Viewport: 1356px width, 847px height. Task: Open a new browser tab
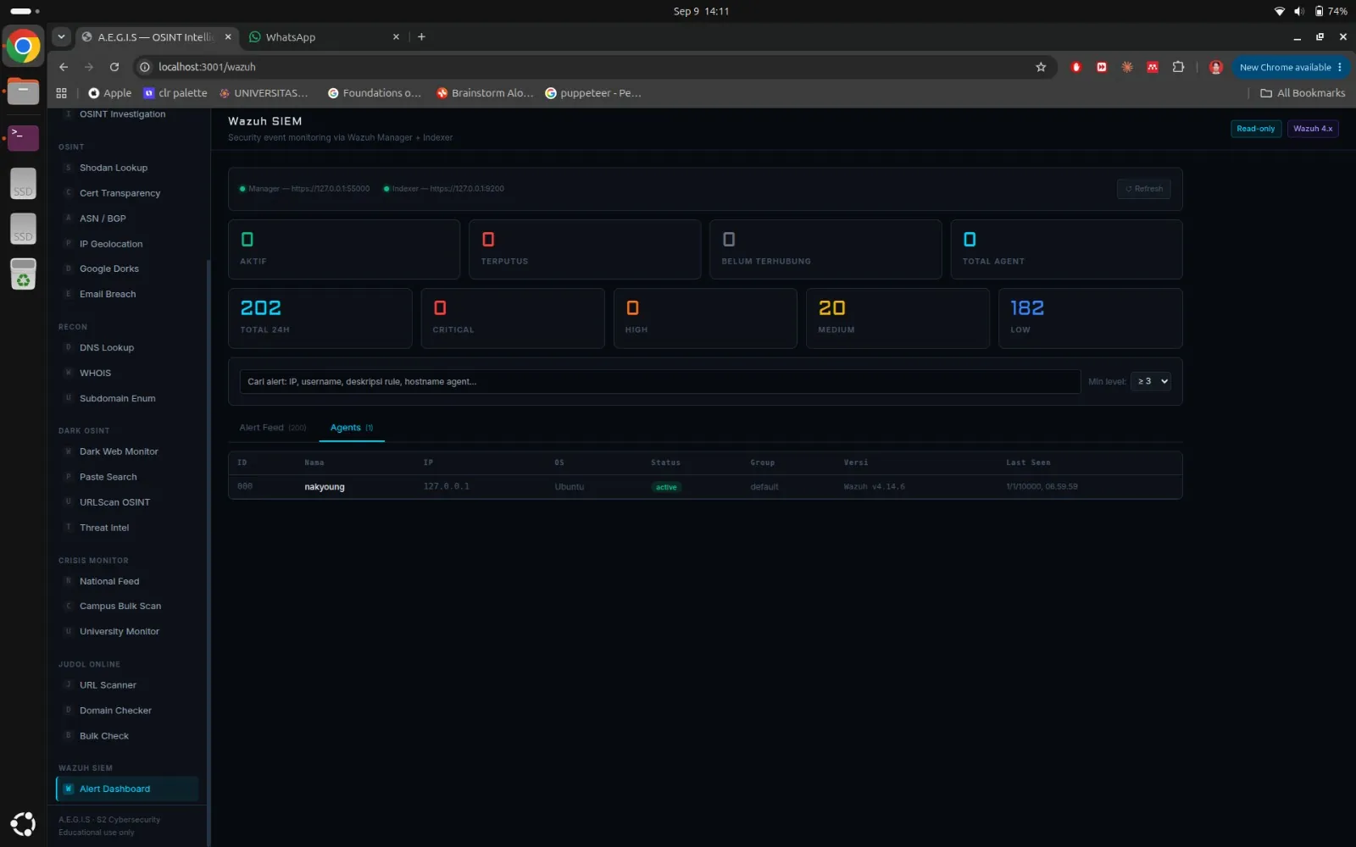coord(421,36)
